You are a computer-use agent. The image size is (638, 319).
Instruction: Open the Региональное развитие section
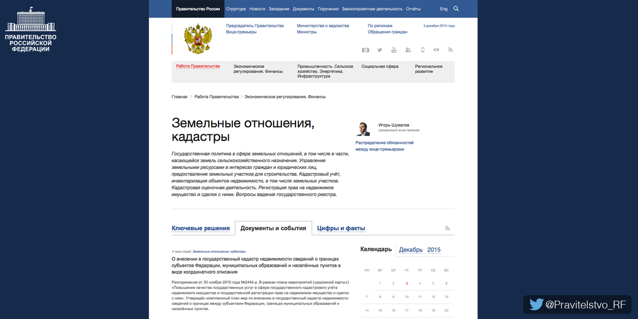429,69
